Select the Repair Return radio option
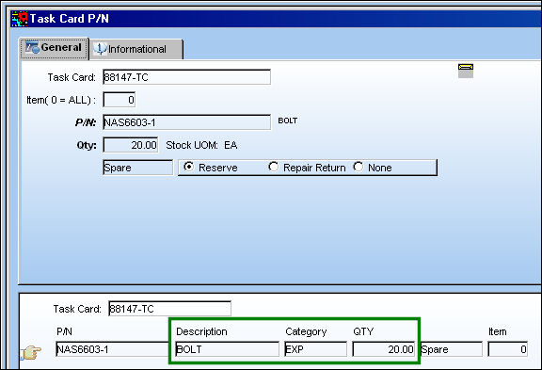The height and width of the screenshot is (370, 542). [x=274, y=167]
